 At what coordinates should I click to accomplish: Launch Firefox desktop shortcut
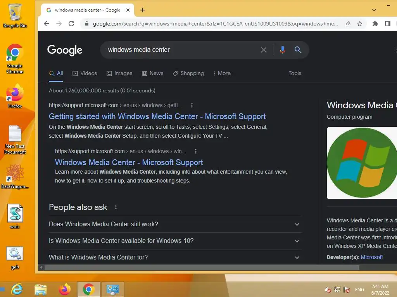pos(15,96)
